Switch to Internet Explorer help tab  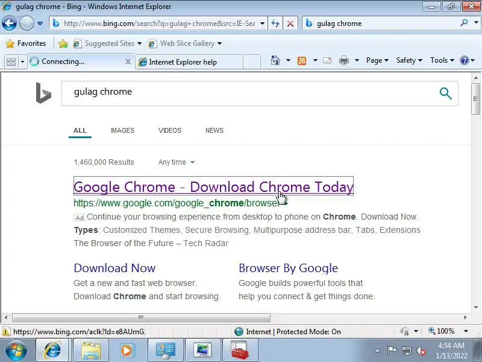(x=189, y=62)
